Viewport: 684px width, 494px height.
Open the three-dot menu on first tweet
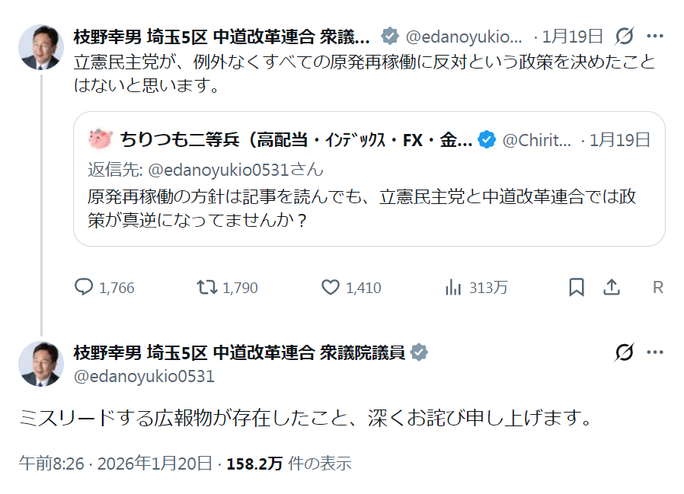655,36
